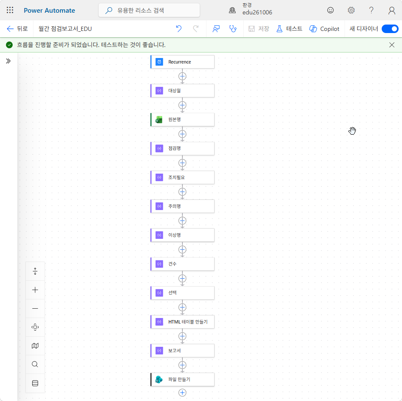The width and height of the screenshot is (402, 401).
Task: Click the Power Automate home link
Action: (x=49, y=11)
